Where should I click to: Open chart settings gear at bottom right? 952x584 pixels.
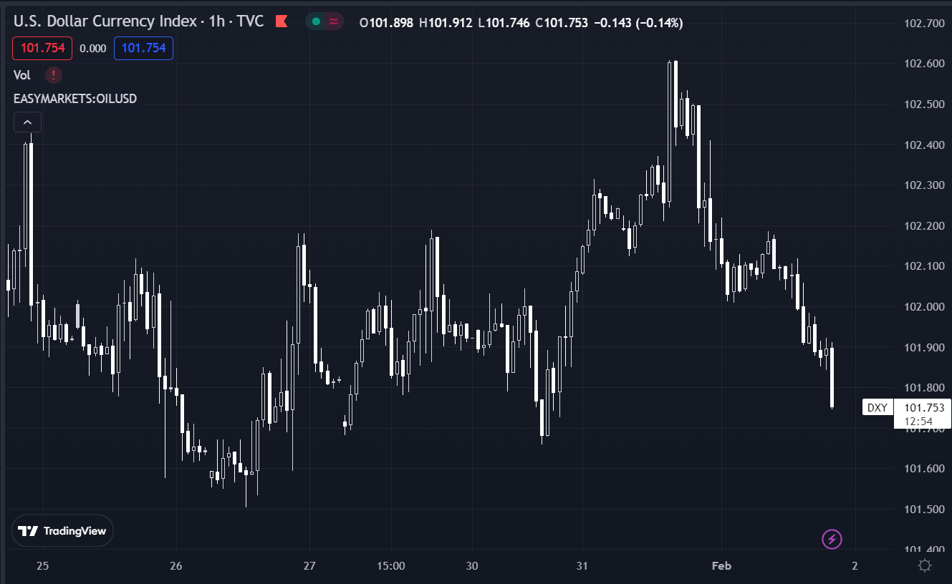click(x=925, y=566)
